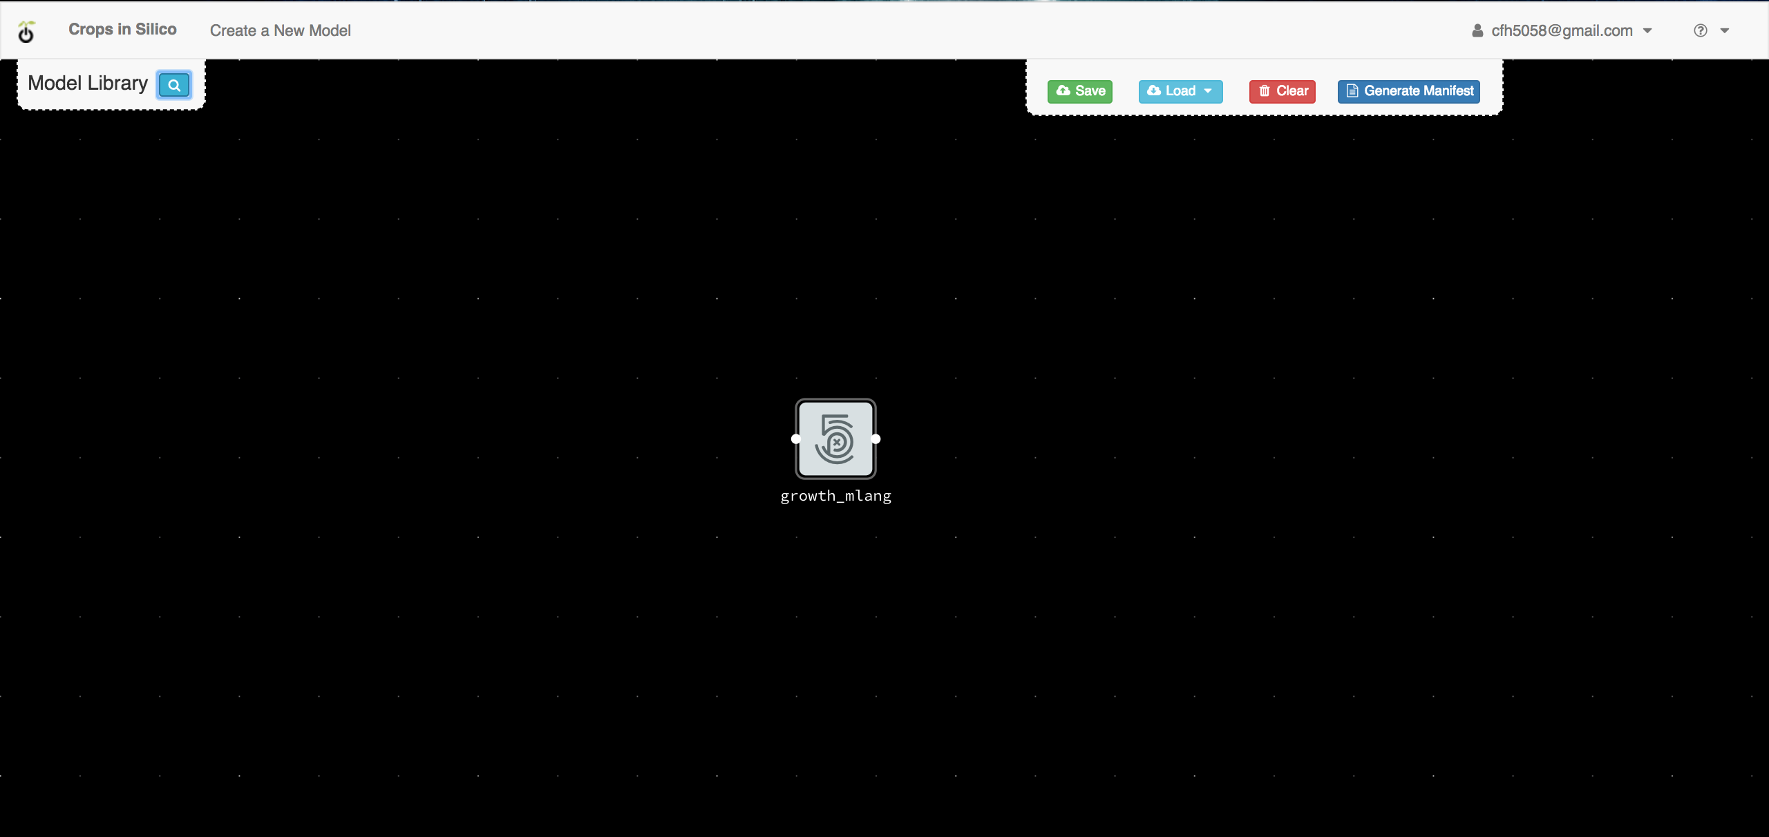This screenshot has width=1769, height=837.
Task: Click the Crops in Silico logo icon
Action: (x=28, y=30)
